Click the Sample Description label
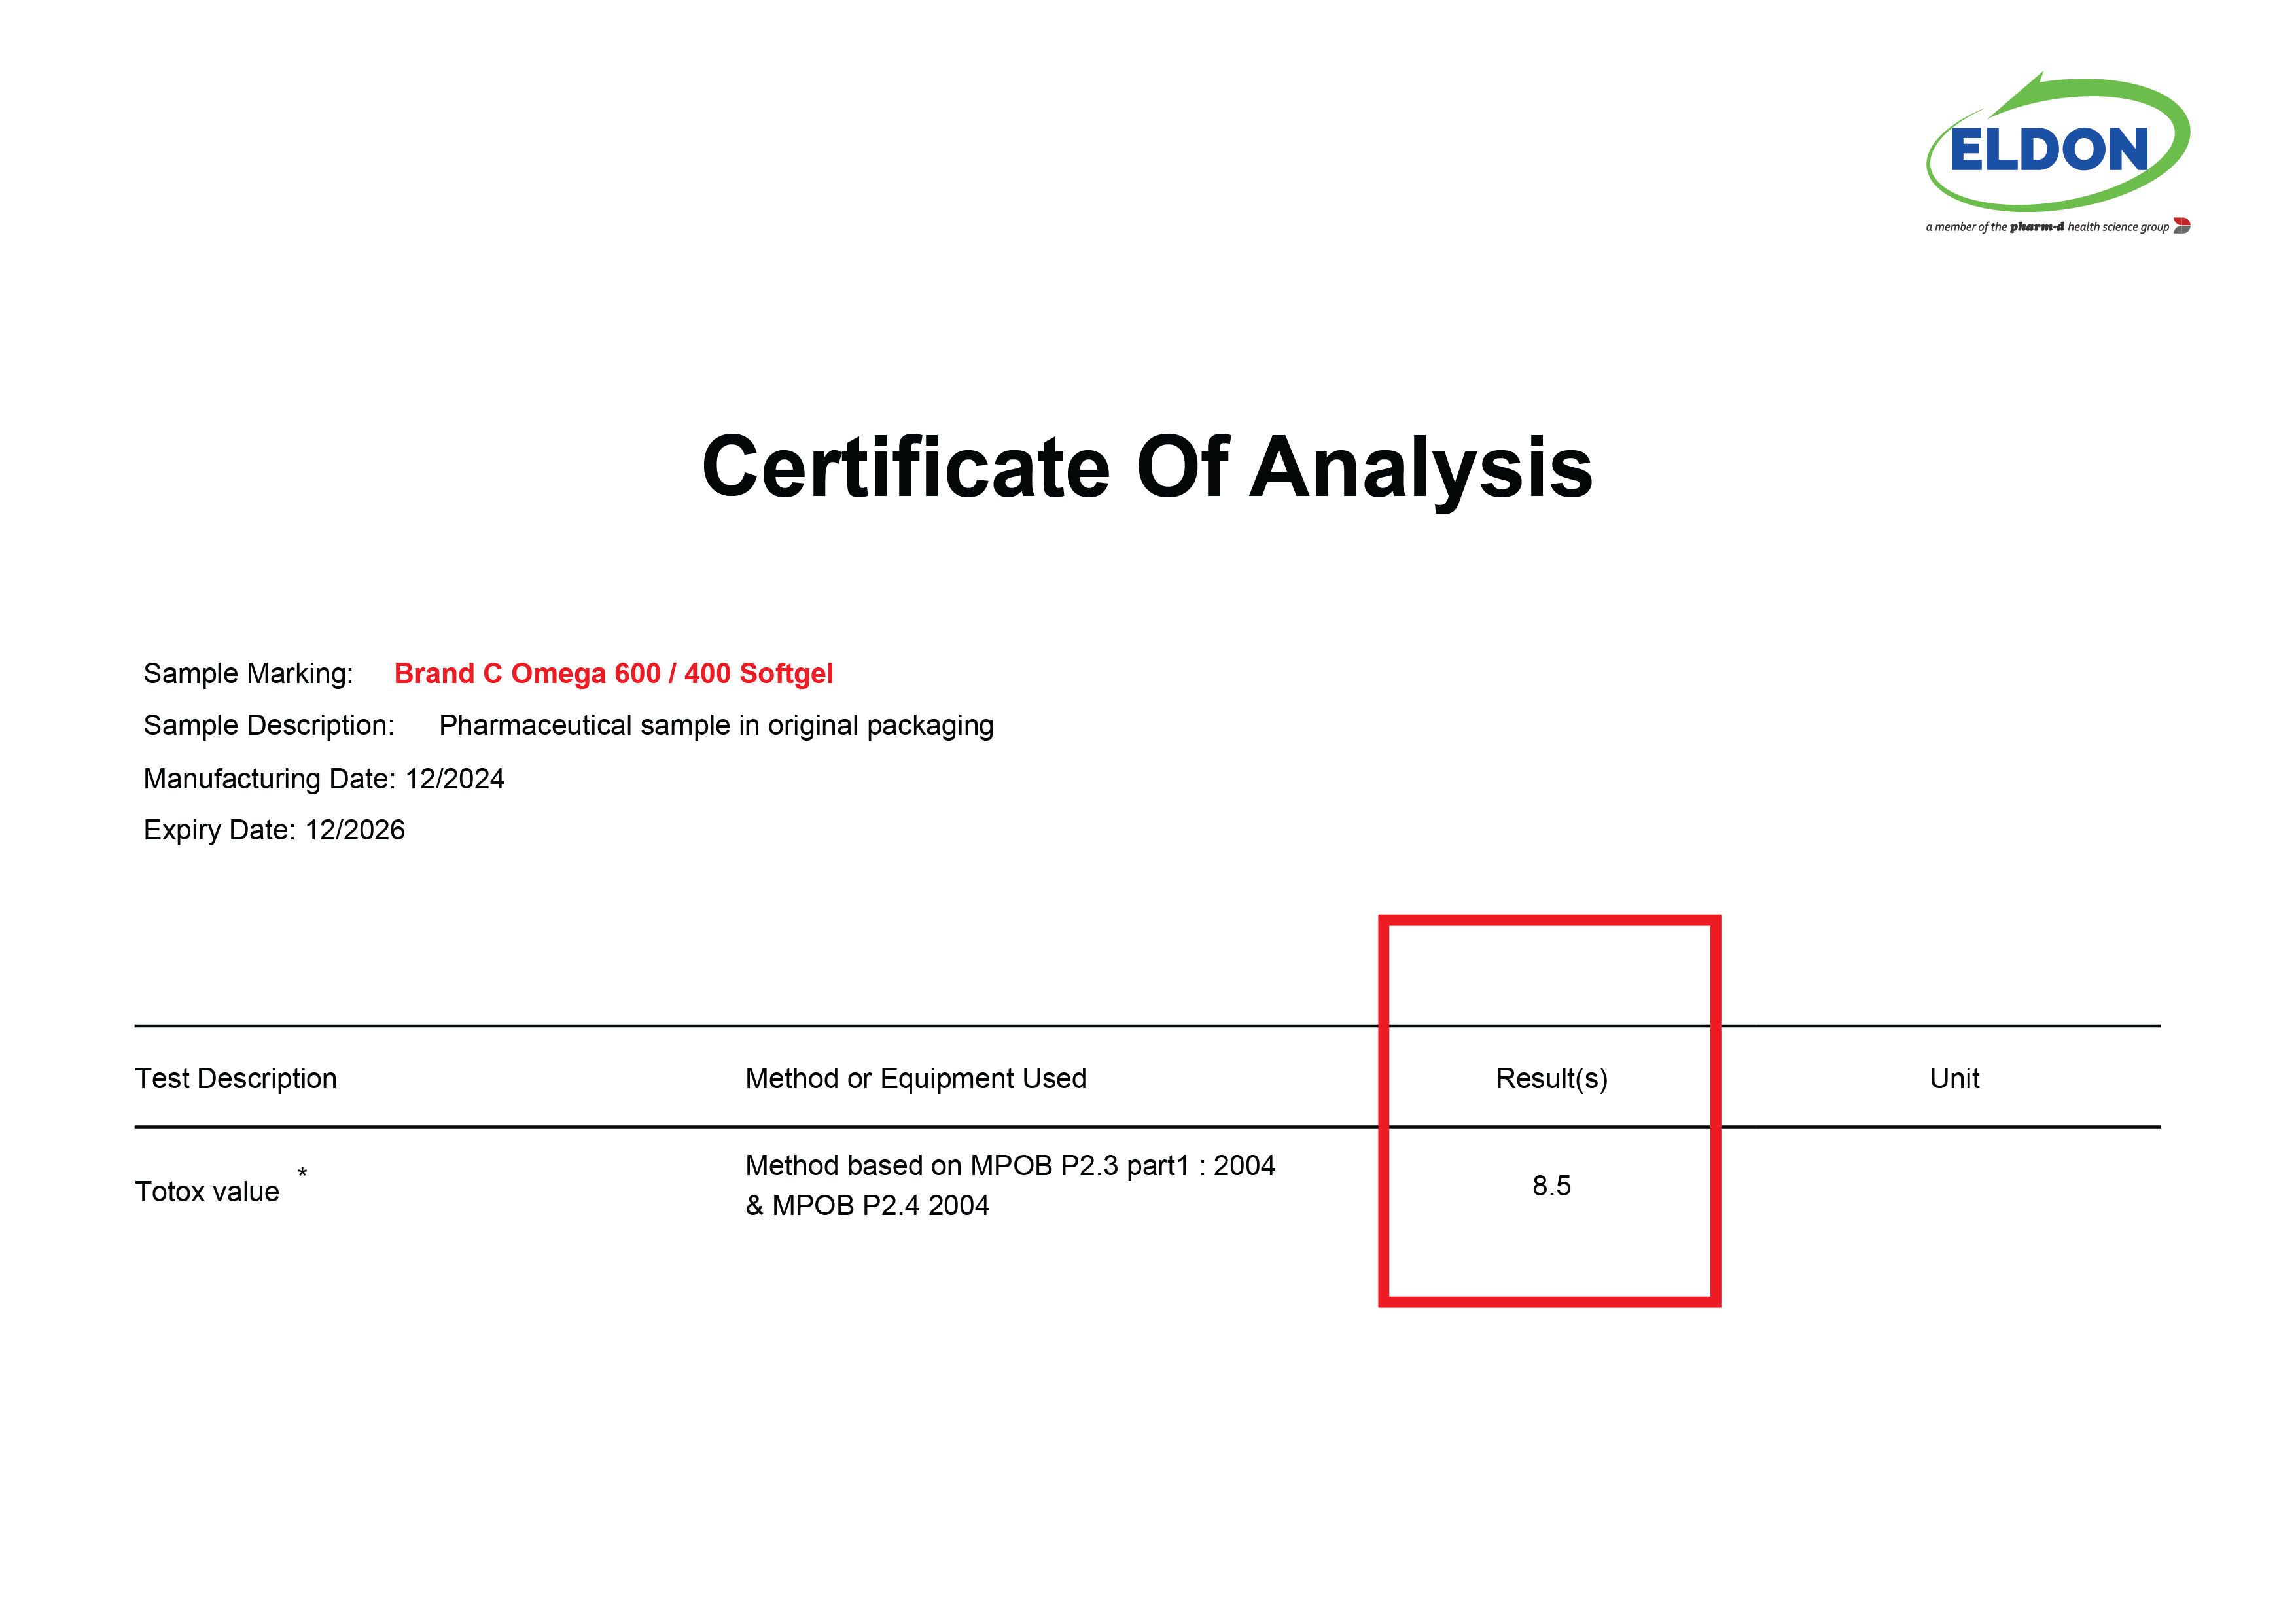Viewport: 2296px width, 1624px height. [x=268, y=725]
